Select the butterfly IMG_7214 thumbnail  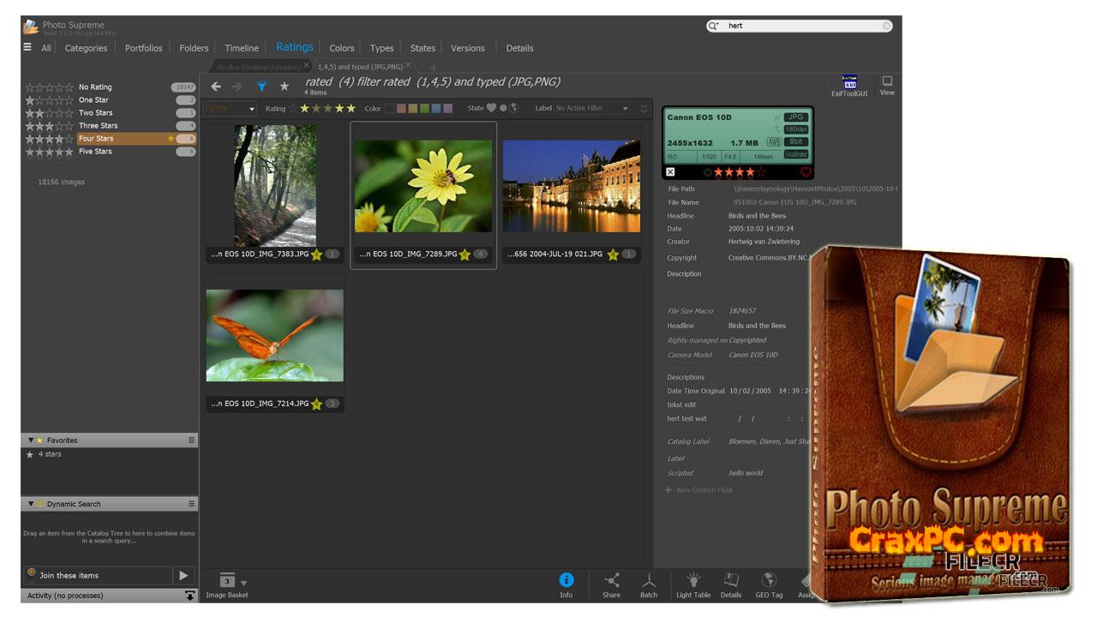274,336
